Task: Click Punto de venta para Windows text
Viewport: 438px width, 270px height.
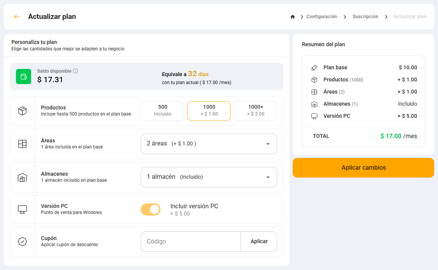Action: point(71,212)
